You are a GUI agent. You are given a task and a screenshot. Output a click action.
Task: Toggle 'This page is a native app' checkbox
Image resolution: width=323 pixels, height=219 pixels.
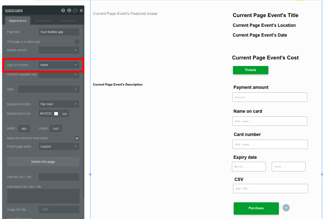click(x=77, y=42)
